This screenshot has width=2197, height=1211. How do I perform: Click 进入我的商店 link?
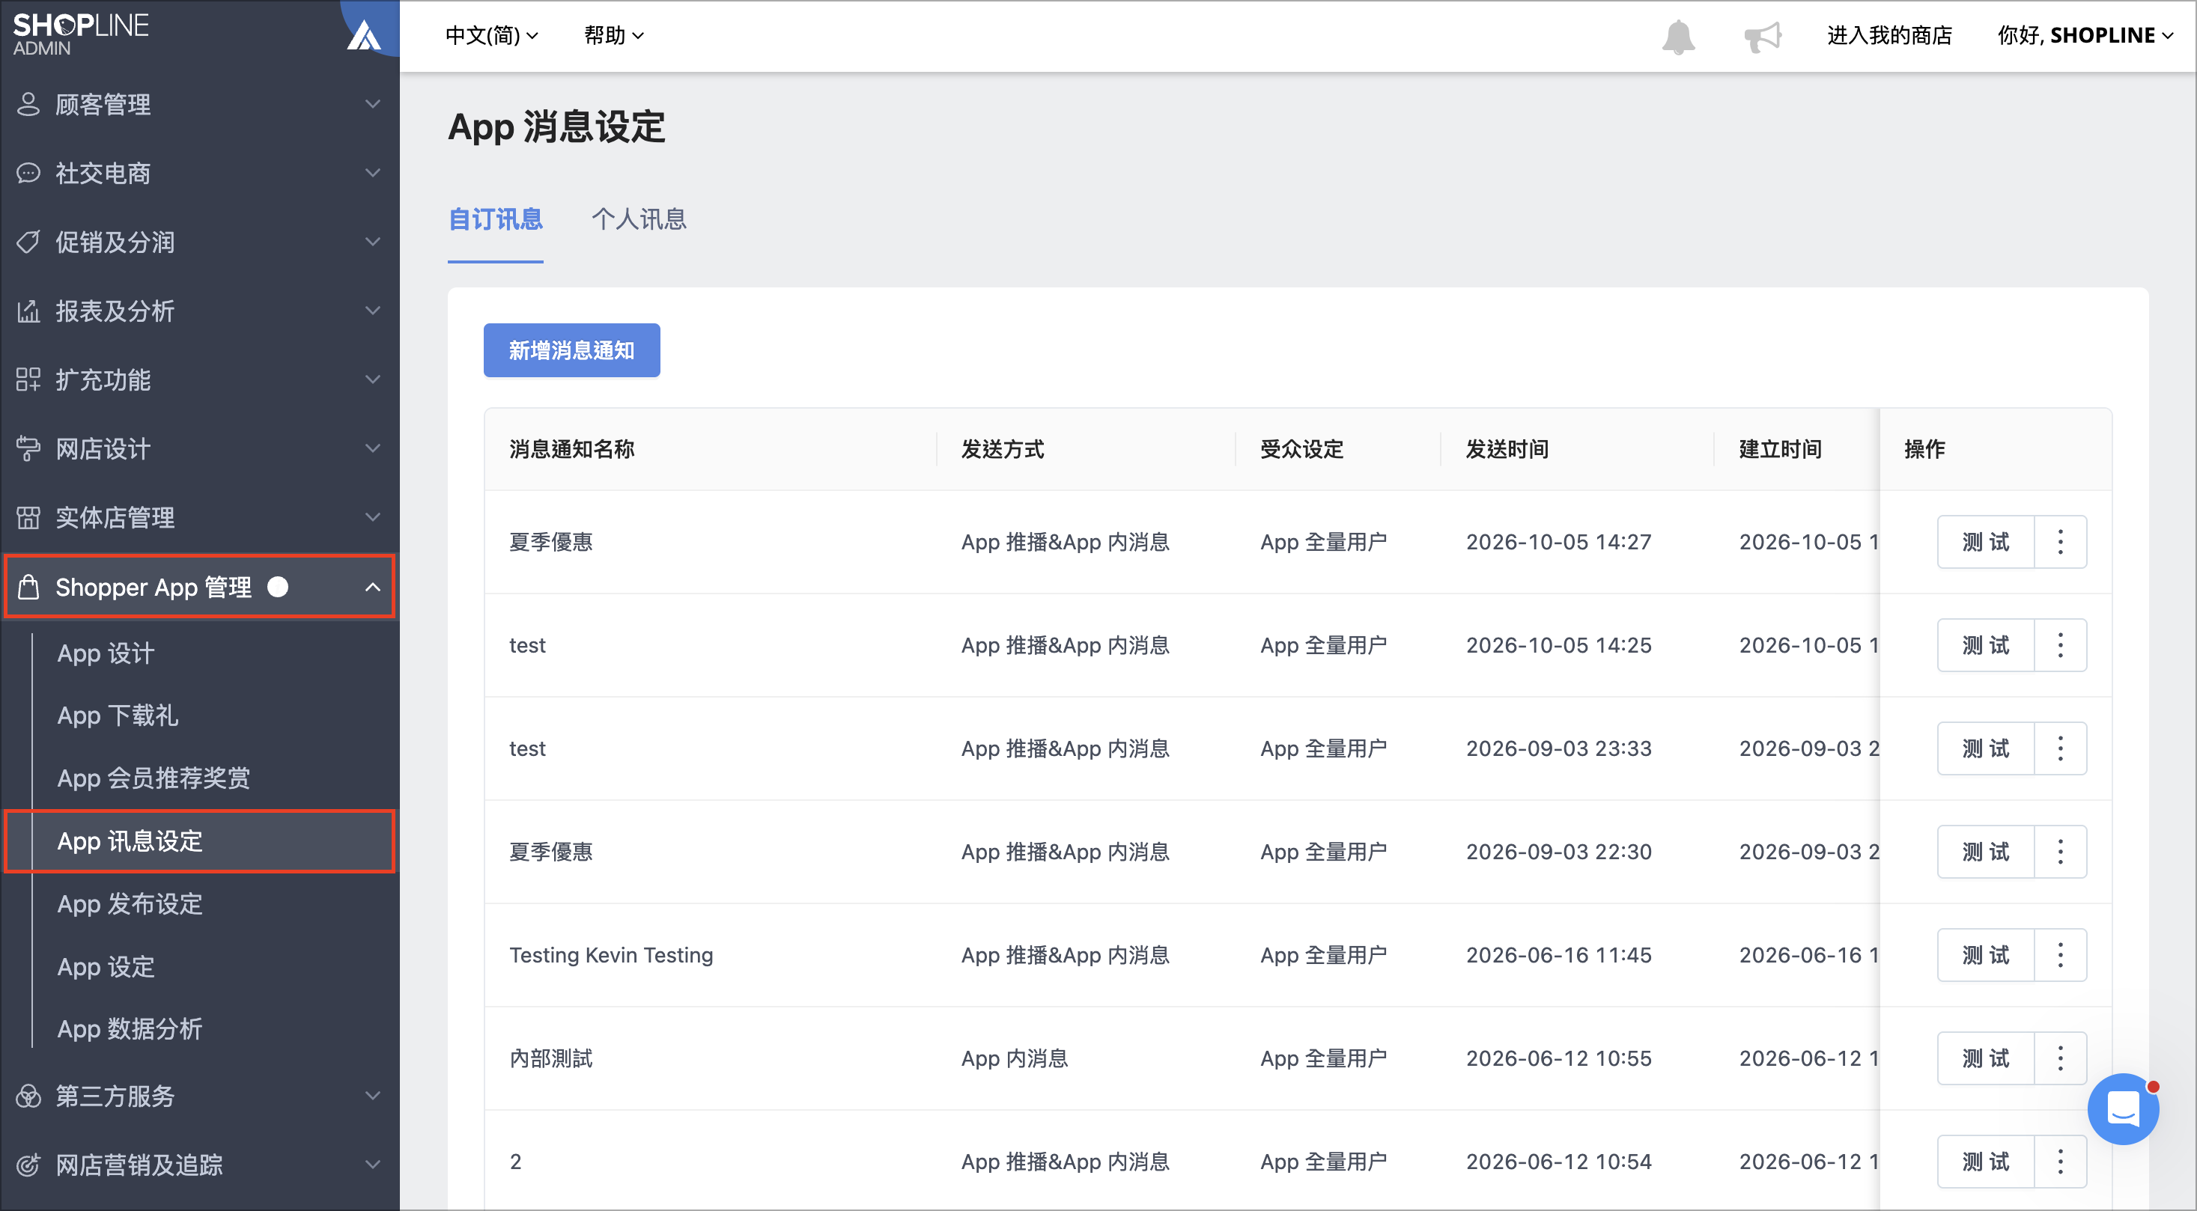coord(1889,35)
